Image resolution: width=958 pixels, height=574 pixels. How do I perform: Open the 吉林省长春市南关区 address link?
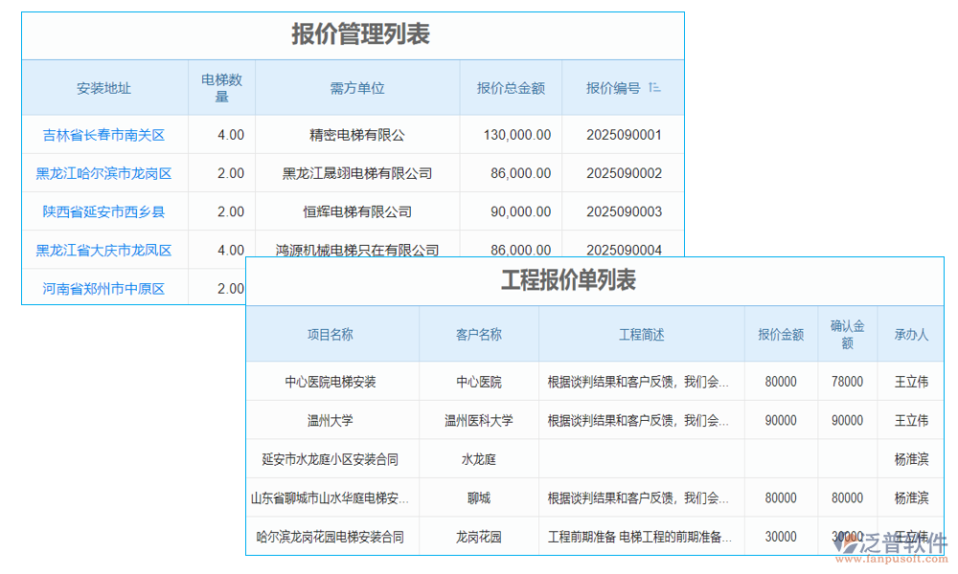pyautogui.click(x=105, y=135)
